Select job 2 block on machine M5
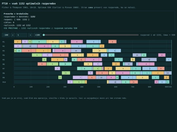This screenshot has width=177, height=132. pos(57,60)
